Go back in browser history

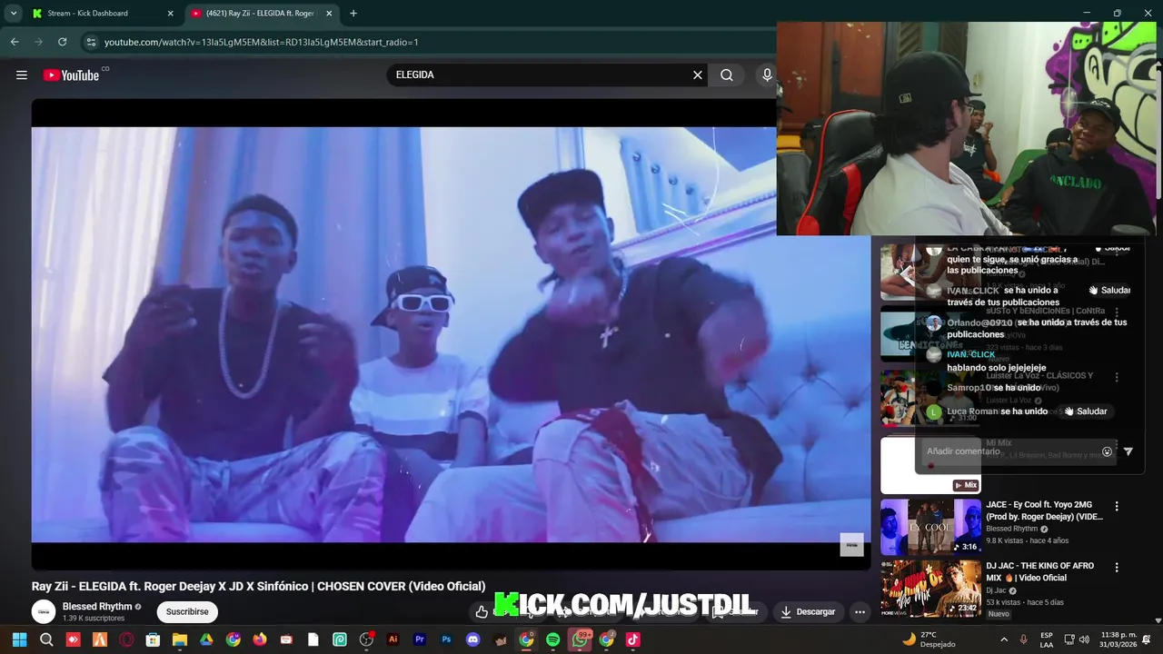click(15, 42)
